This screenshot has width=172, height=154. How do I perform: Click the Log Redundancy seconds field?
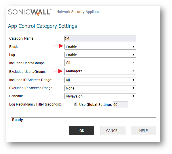pos(121,105)
